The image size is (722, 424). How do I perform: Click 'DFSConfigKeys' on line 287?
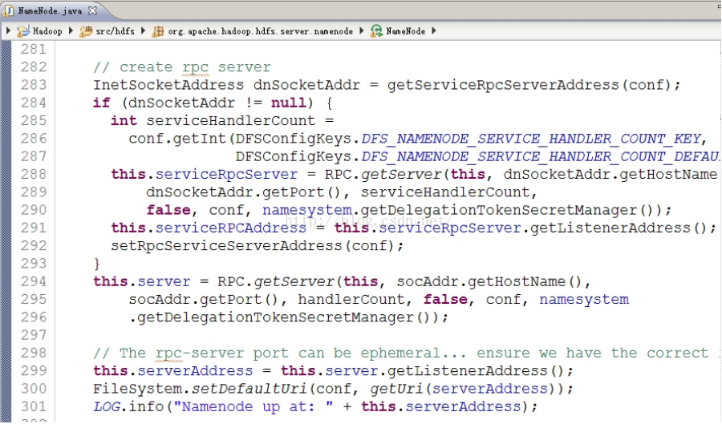294,157
